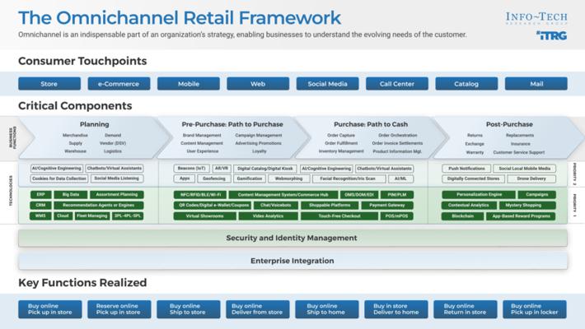585x329 pixels.
Task: Click the Info-Tech Research Group logo
Action: (536, 18)
